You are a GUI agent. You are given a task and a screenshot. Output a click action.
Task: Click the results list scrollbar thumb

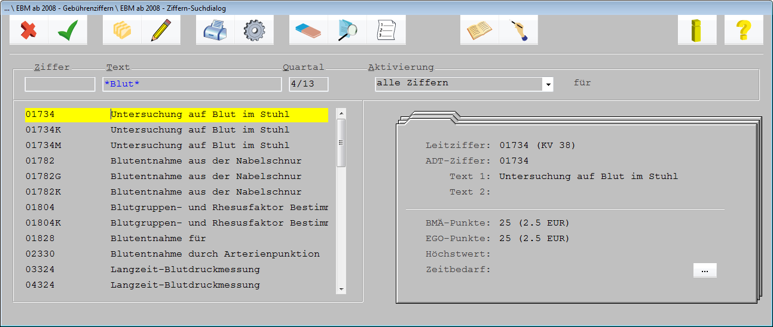click(341, 143)
